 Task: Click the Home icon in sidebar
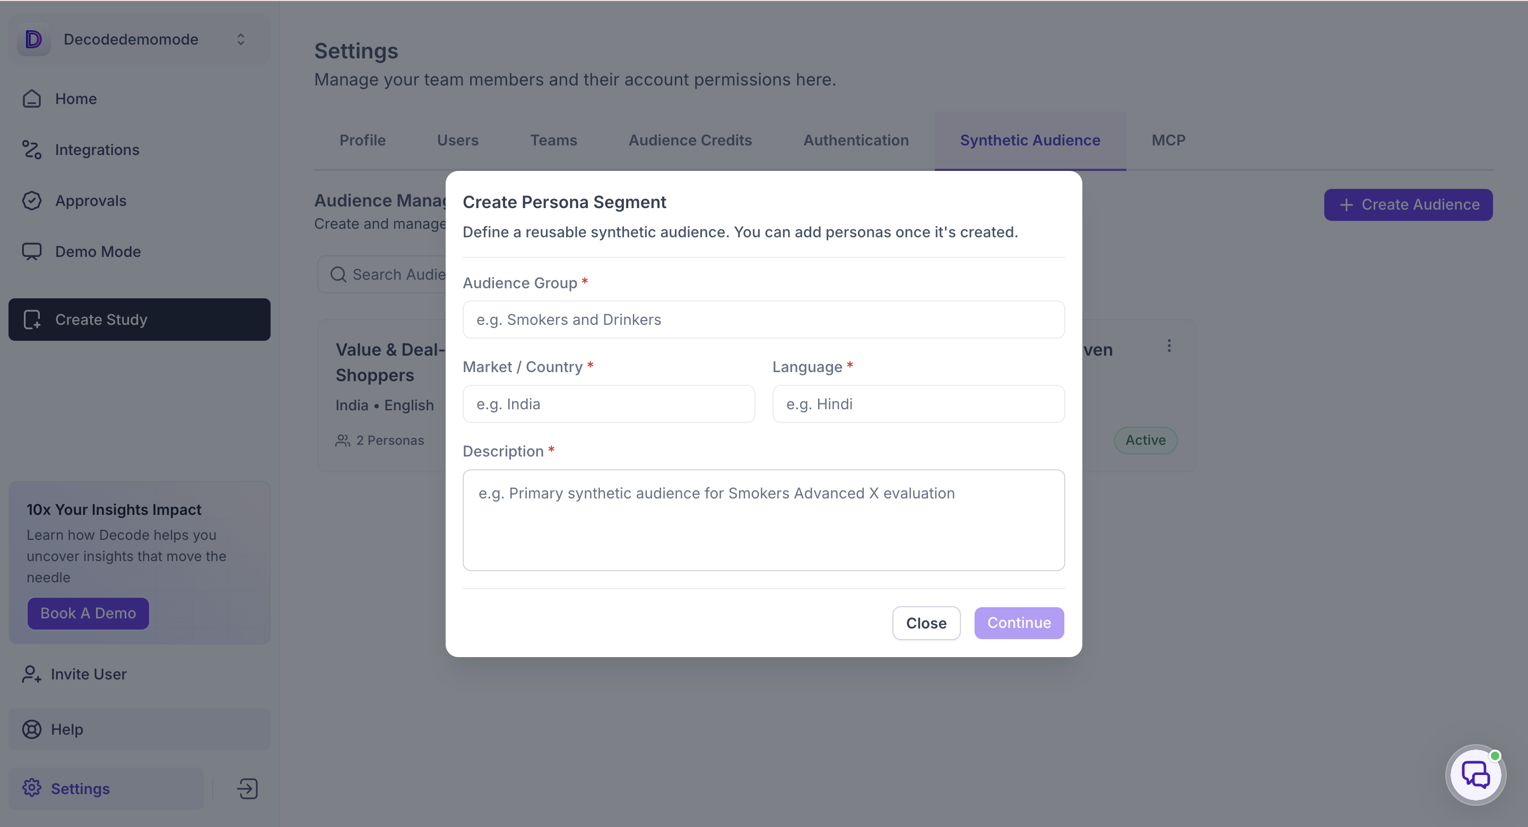[31, 99]
